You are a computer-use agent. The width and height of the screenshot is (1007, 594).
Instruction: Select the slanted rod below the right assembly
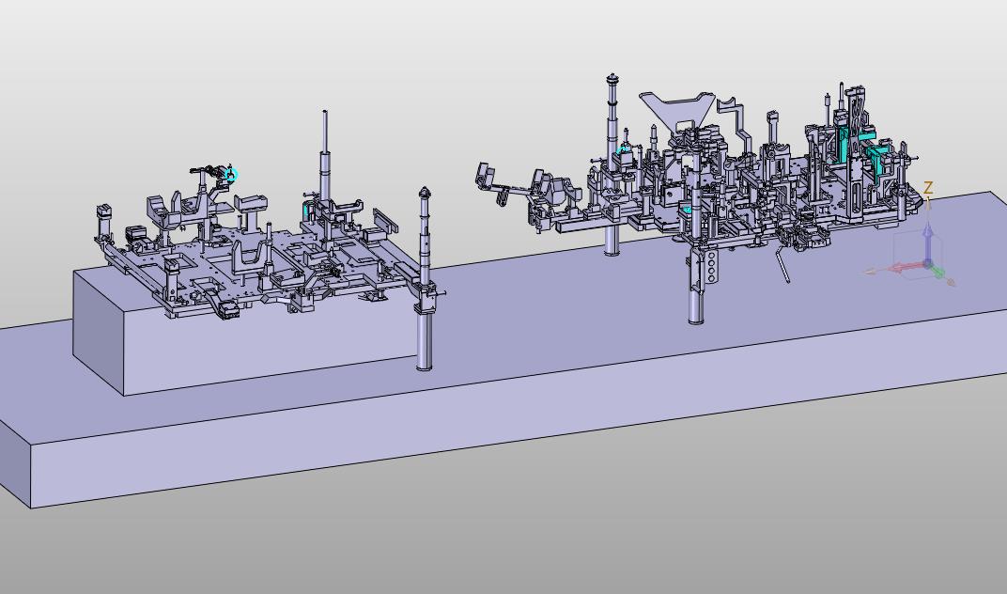(x=782, y=264)
